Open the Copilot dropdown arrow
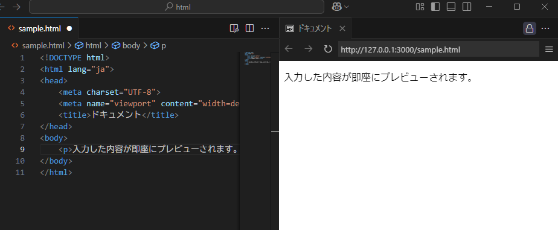This screenshot has height=230, width=558. pos(346,7)
